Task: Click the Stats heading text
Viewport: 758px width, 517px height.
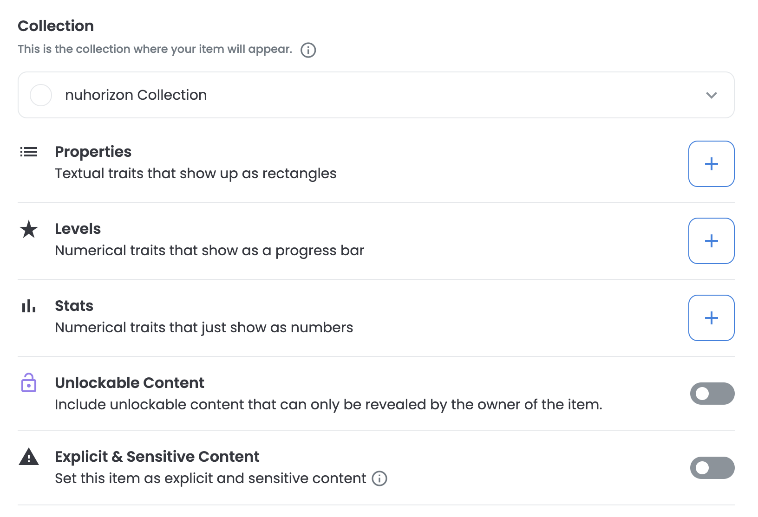Action: [74, 306]
